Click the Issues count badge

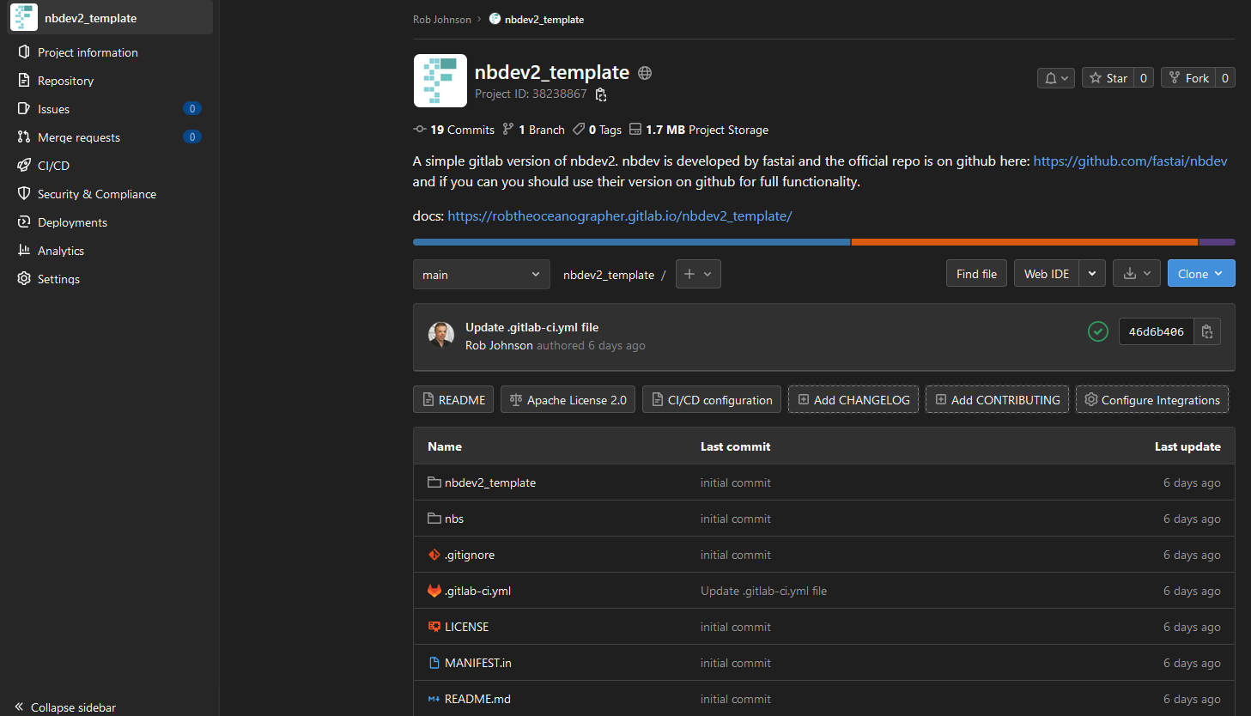[192, 109]
